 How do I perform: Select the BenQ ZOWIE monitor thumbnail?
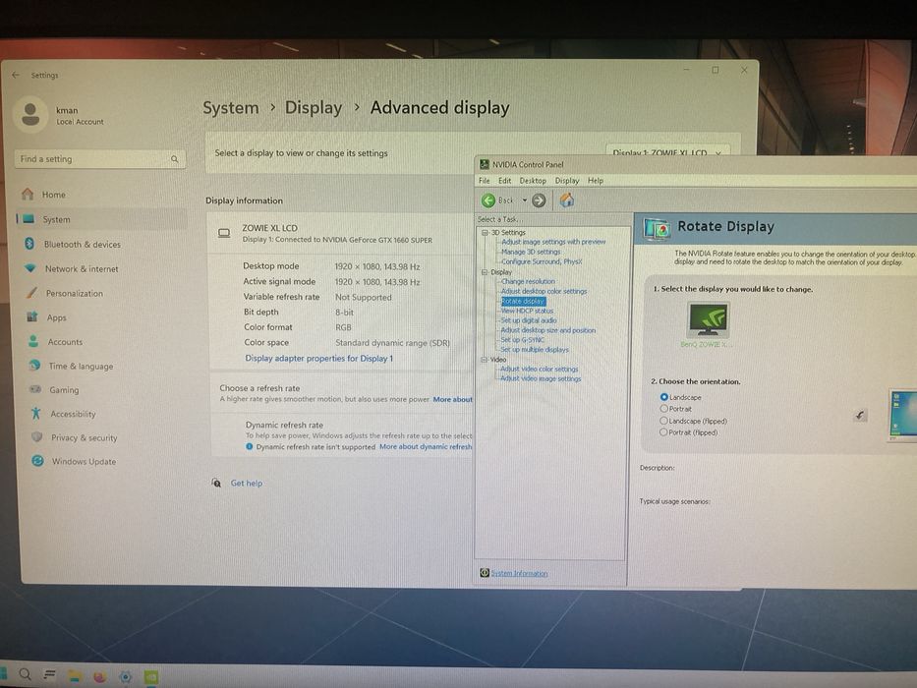709,319
